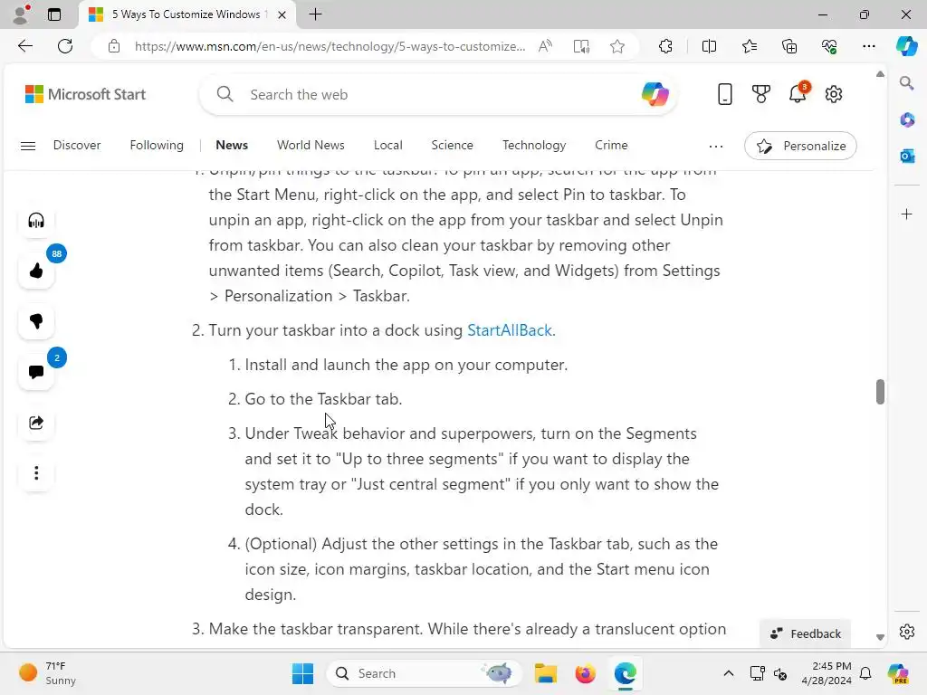Open the Windows Start menu
This screenshot has width=927, height=695.
(302, 673)
